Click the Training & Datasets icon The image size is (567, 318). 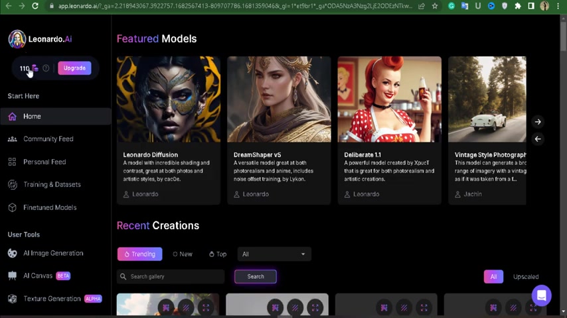coord(13,184)
